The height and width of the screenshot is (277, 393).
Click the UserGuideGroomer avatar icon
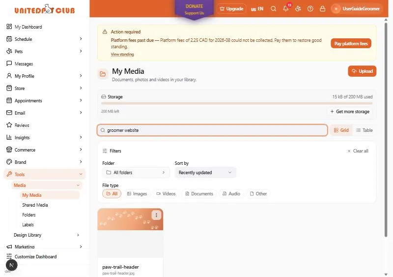(x=336, y=9)
